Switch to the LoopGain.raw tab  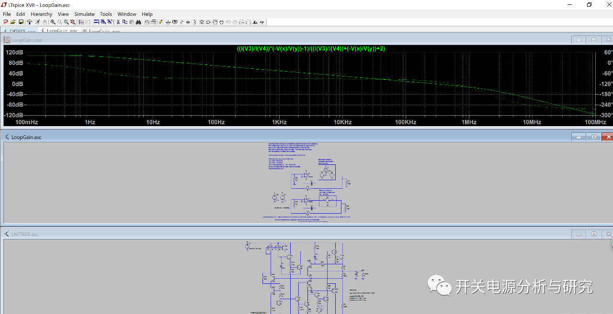click(x=101, y=30)
